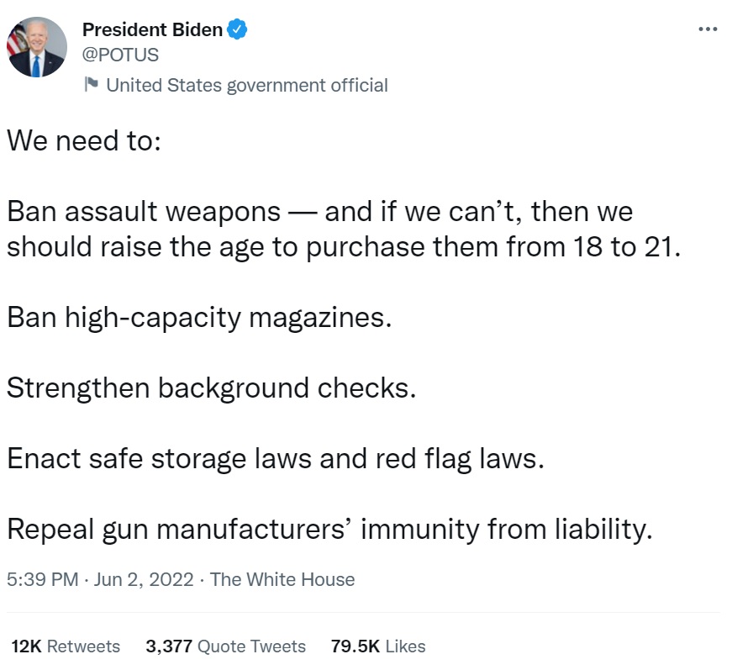Click the government official flag icon
The image size is (732, 670).
coord(90,85)
